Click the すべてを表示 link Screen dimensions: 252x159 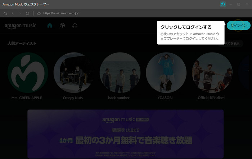point(233,44)
